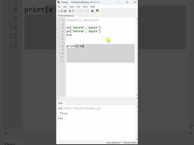This screenshot has height=145, width=194.
Task: Click the y=['banana','apple'] code line
Action: (x=83, y=31)
